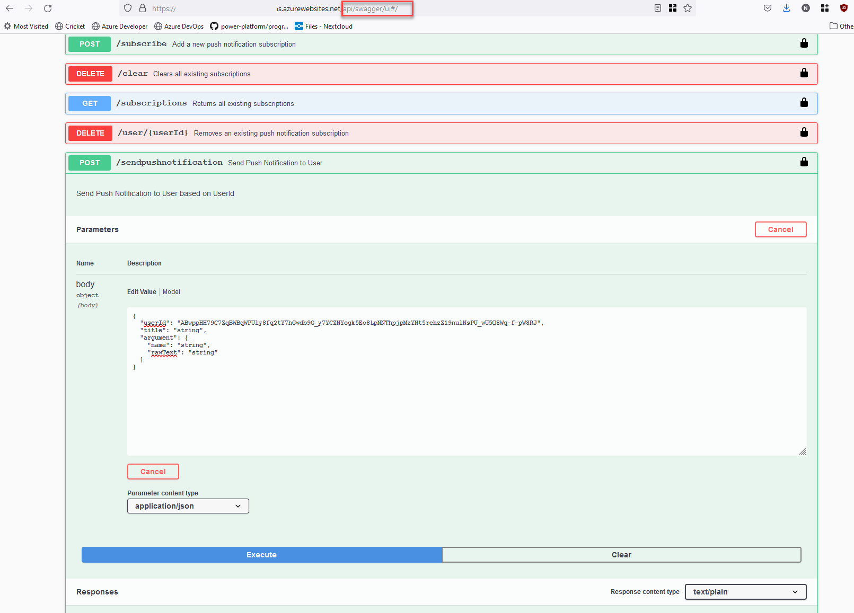Click the lock icon on GET /subscriptions
The image size is (854, 613).
pos(804,103)
